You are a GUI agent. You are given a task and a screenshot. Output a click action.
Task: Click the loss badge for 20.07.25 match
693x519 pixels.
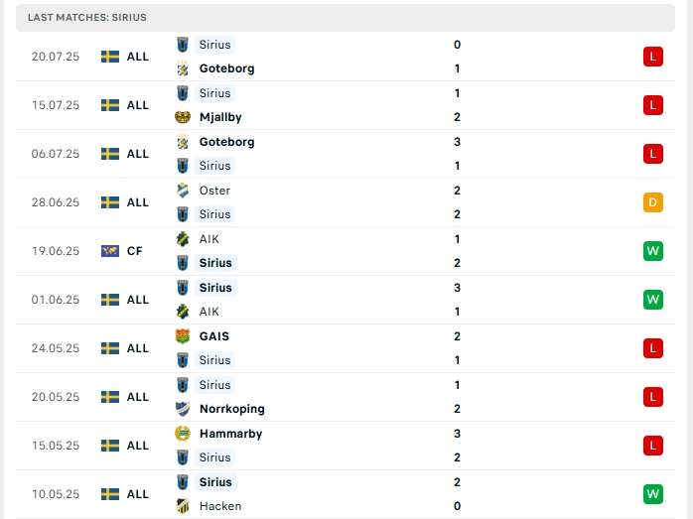[652, 57]
